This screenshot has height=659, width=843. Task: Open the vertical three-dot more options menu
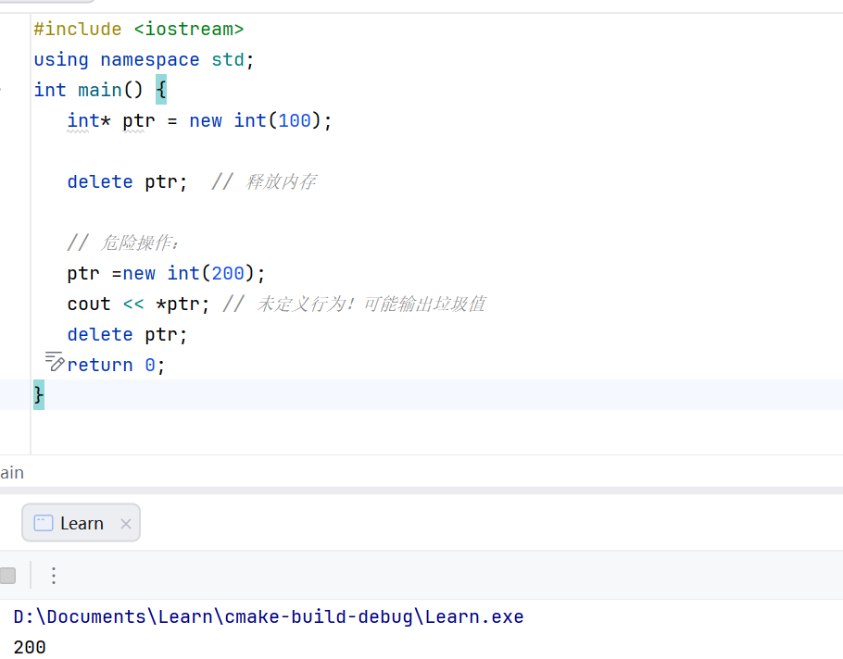54,576
